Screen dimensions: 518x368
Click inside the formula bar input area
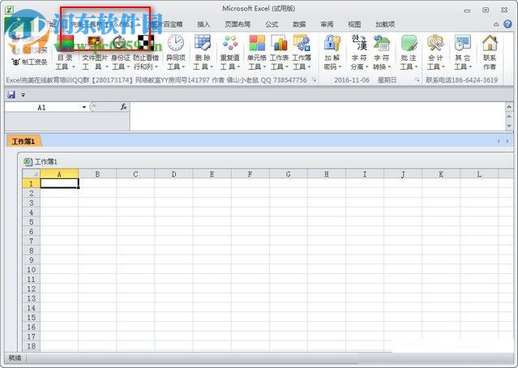pos(318,116)
